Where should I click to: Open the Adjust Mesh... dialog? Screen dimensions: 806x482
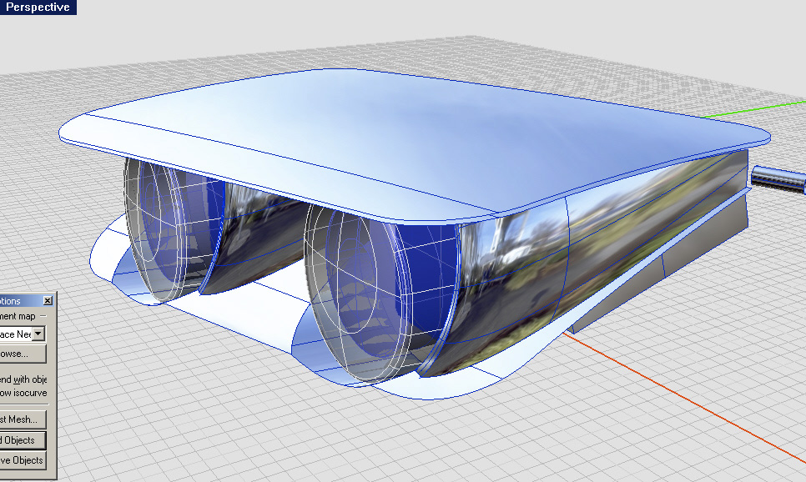(x=21, y=419)
